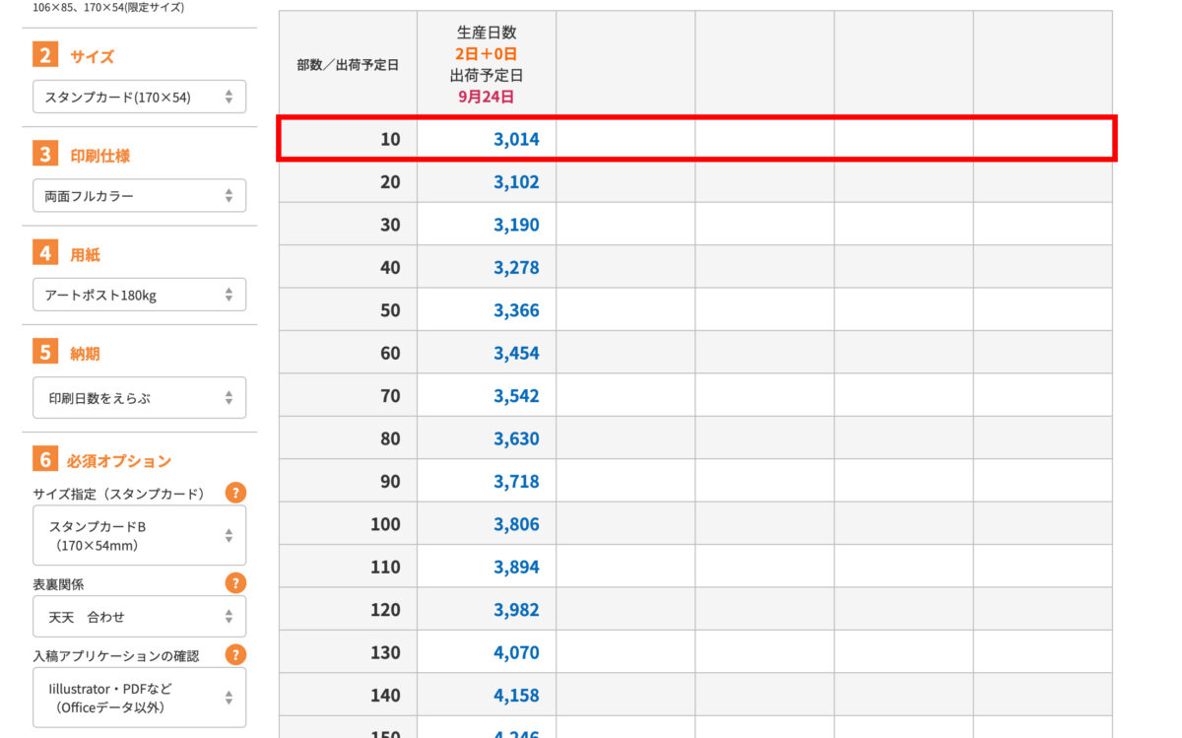Open the サイズ dropdown showing スタンプカード(170×54)
This screenshot has height=738, width=1182.
(x=139, y=98)
